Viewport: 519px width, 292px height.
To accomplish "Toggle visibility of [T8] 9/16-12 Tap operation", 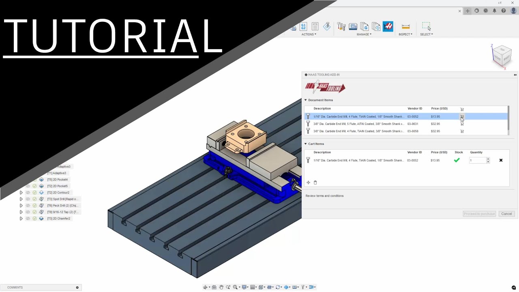I will point(28,212).
